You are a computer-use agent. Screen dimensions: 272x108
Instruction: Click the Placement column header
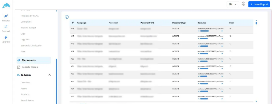pyautogui.click(x=113, y=23)
